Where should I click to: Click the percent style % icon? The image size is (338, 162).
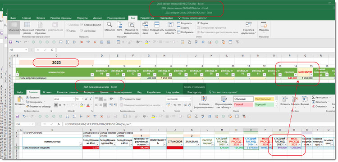click(x=174, y=105)
